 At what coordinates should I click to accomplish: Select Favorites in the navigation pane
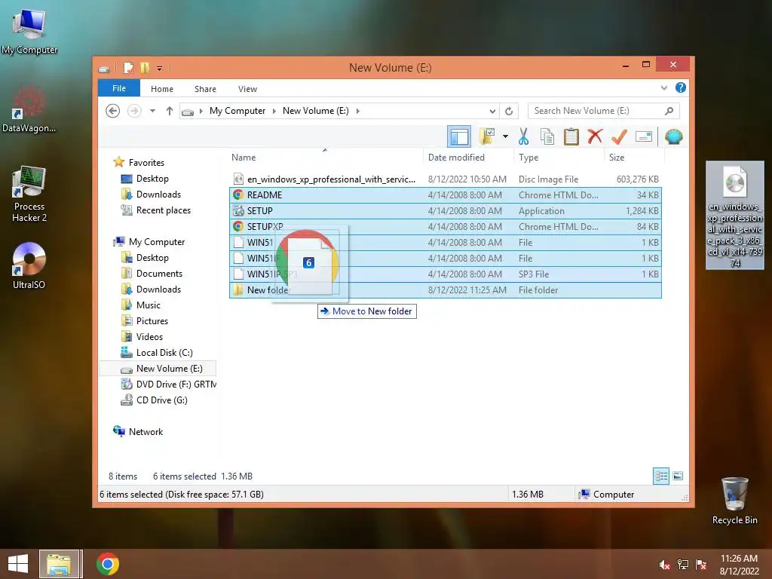146,163
